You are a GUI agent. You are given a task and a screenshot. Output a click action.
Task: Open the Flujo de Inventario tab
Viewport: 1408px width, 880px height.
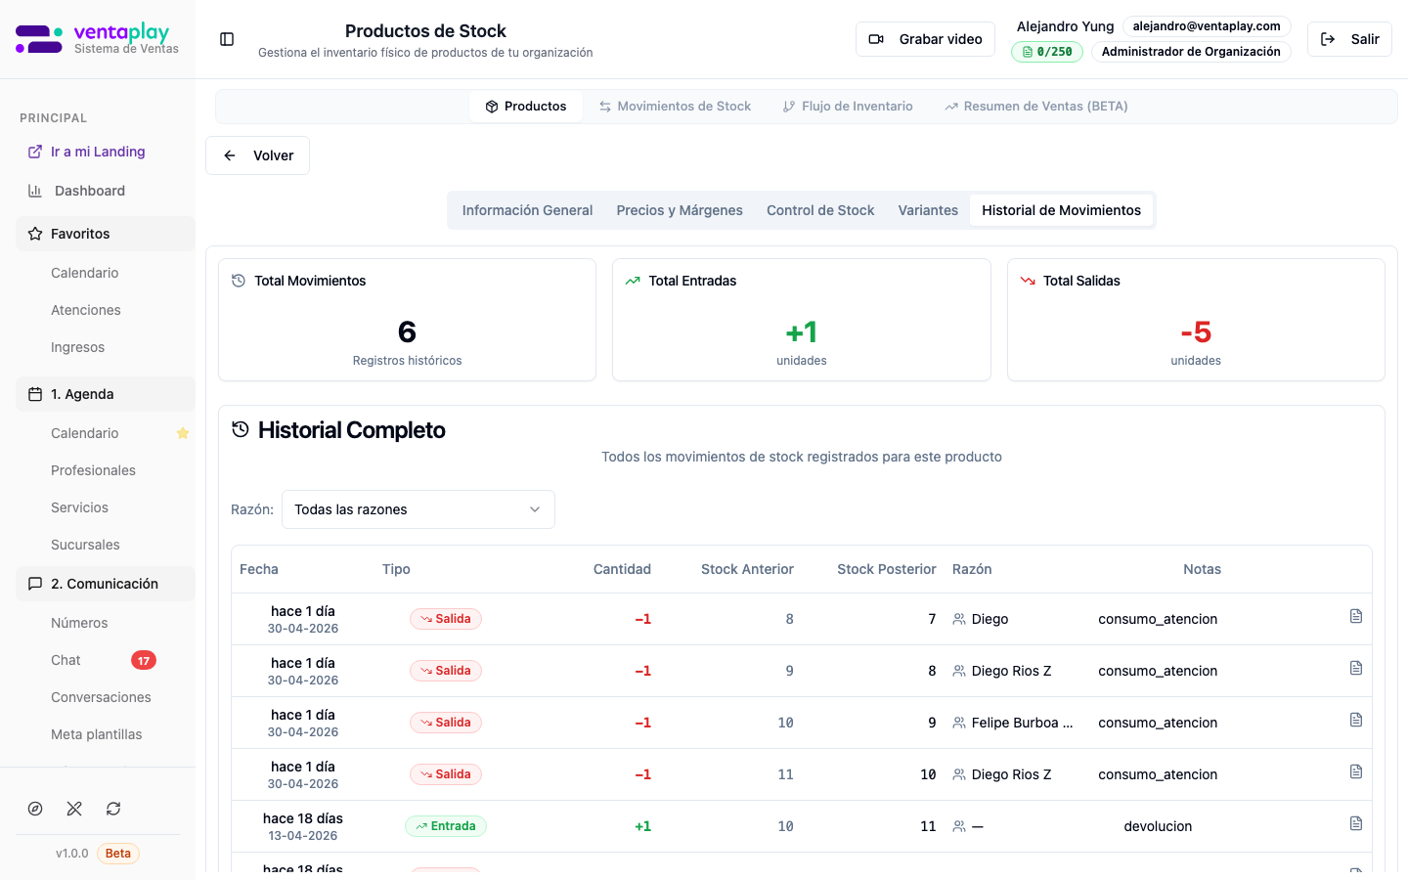848,107
